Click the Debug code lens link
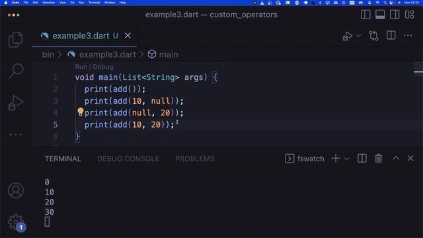This screenshot has height=238, width=423. tap(103, 67)
